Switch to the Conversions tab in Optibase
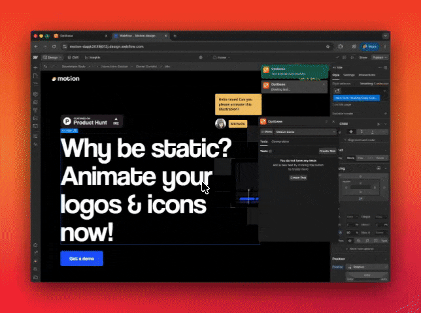This screenshot has height=313, width=421. [280, 141]
